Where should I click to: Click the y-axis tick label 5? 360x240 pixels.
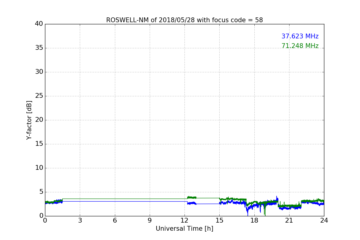(41, 192)
